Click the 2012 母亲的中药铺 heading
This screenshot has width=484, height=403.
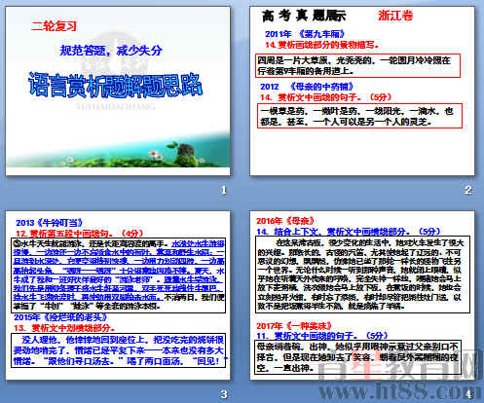click(x=307, y=87)
